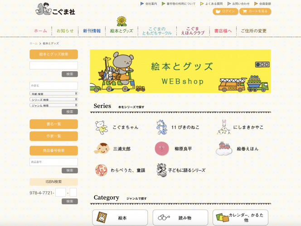
Task: Click the ログイン button
Action: click(225, 11)
